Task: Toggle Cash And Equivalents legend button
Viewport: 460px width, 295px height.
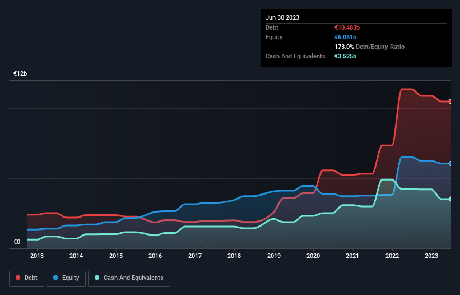Action: (129, 278)
